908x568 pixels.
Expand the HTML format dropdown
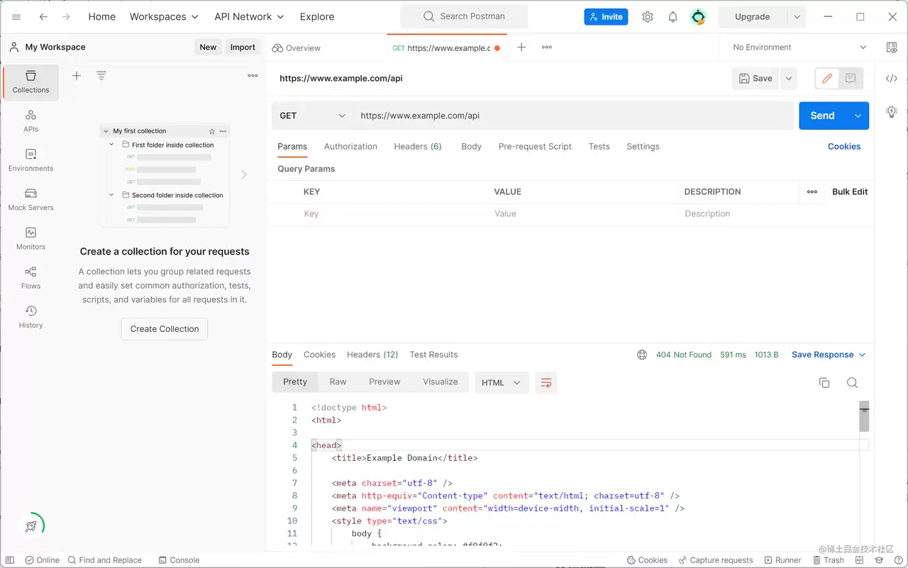tap(502, 383)
